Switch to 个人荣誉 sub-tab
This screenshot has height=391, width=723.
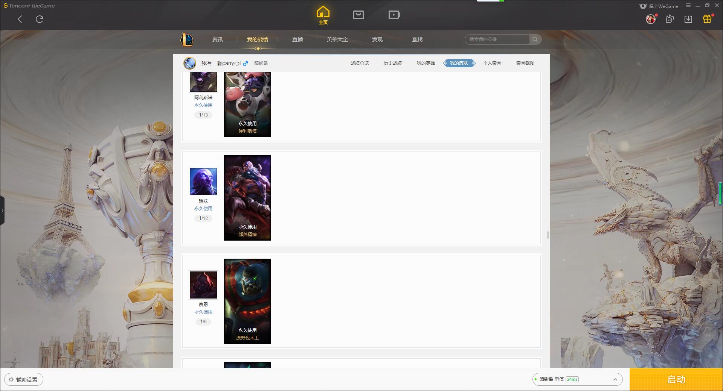(492, 63)
